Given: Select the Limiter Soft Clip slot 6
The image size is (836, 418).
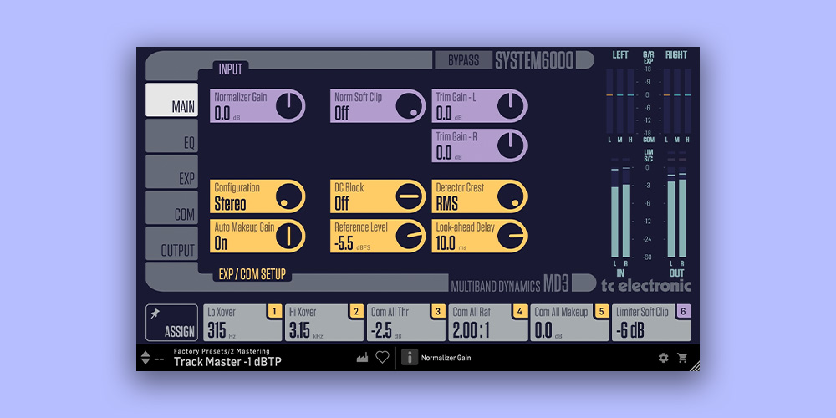Looking at the screenshot, I should (650, 323).
